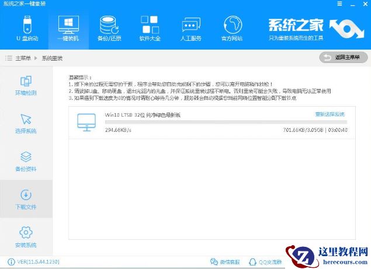Click the QQ交流群 penguin icon

[x=252, y=261]
